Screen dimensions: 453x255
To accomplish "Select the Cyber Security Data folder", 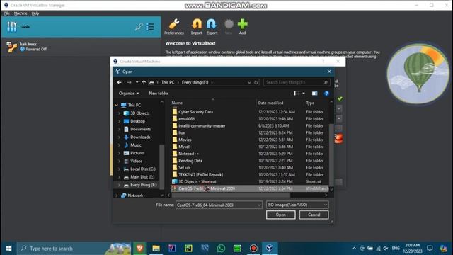I will [195, 112].
